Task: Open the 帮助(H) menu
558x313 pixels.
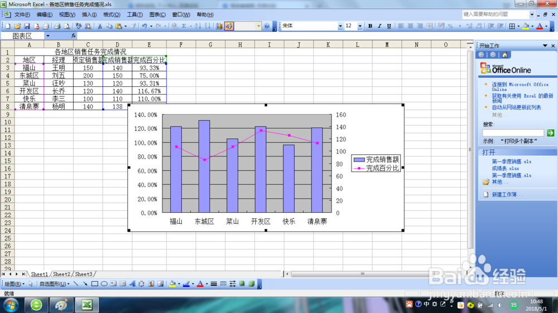Action: (205, 14)
